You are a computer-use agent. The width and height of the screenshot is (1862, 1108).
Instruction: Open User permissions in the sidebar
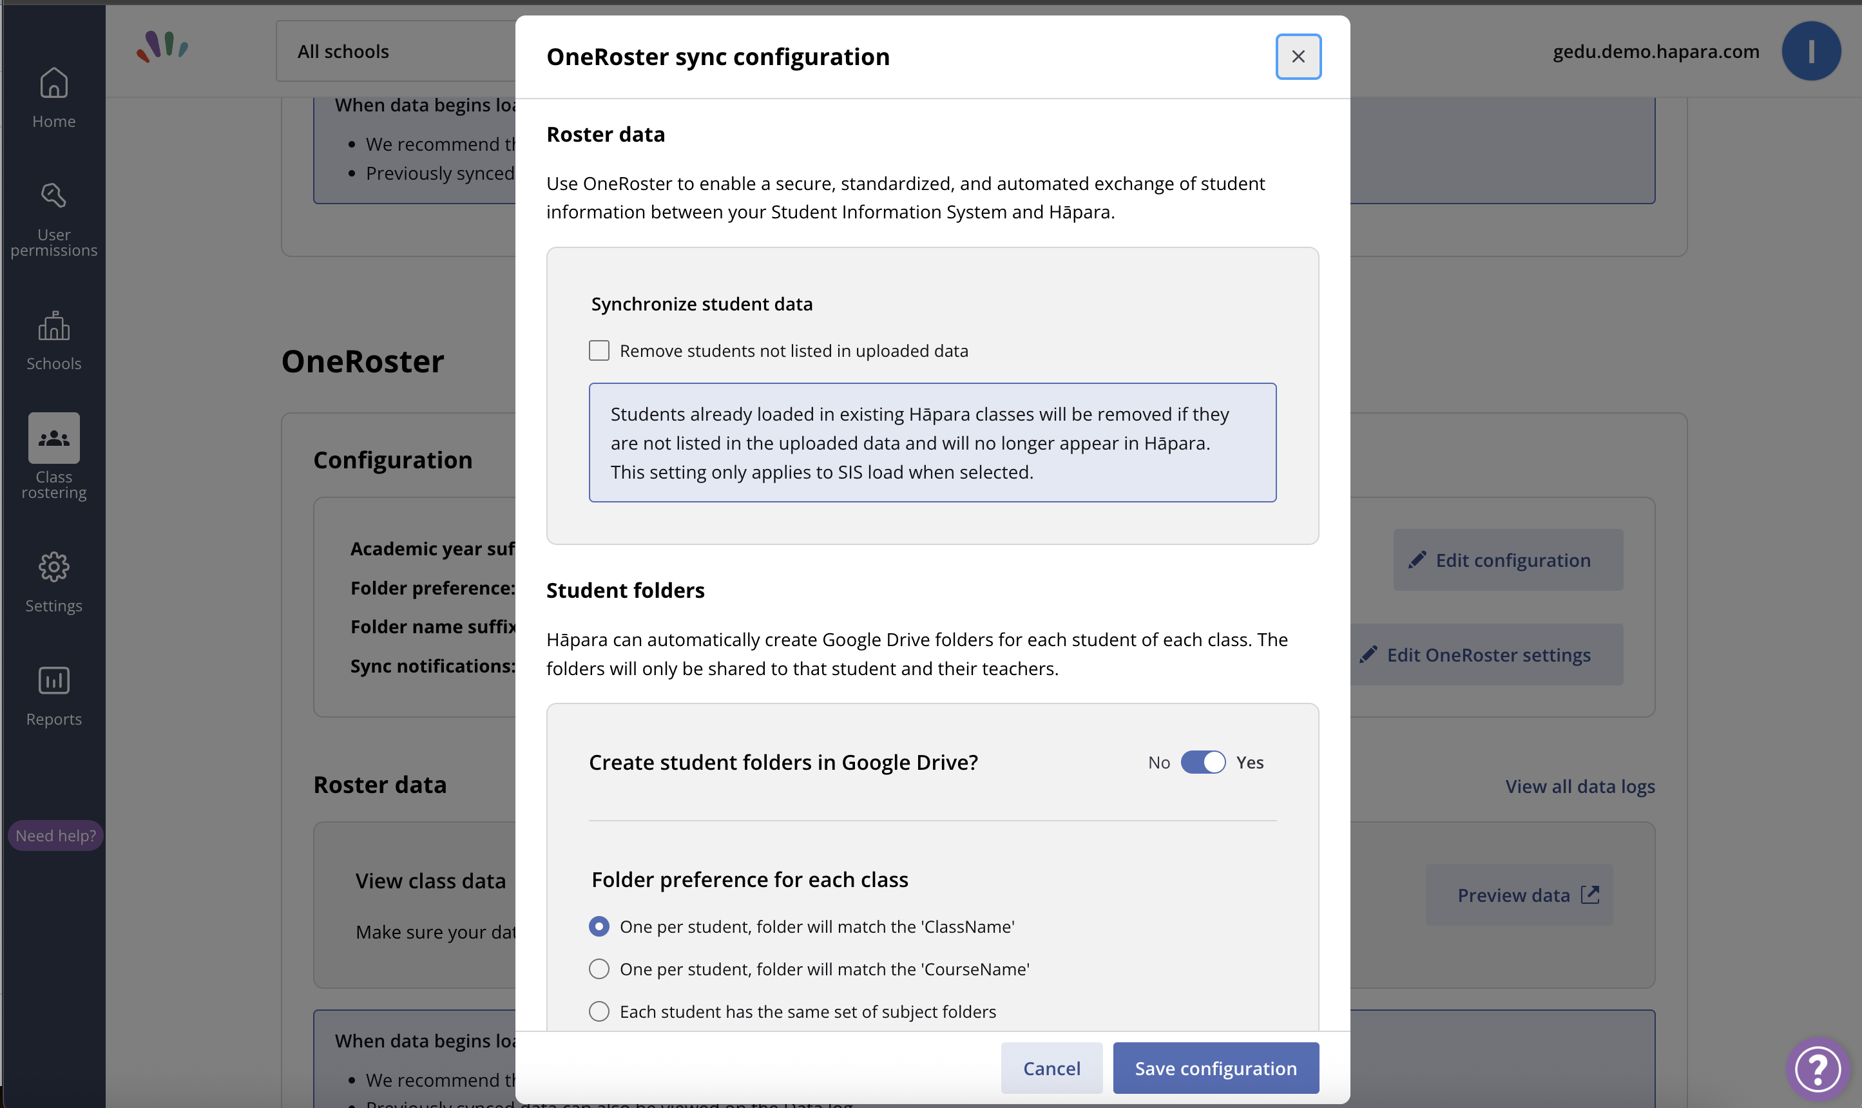pyautogui.click(x=53, y=220)
